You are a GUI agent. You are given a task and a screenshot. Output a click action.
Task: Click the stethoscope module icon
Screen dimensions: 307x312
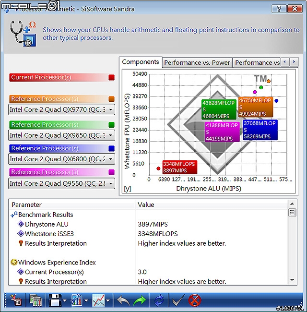pos(23,34)
